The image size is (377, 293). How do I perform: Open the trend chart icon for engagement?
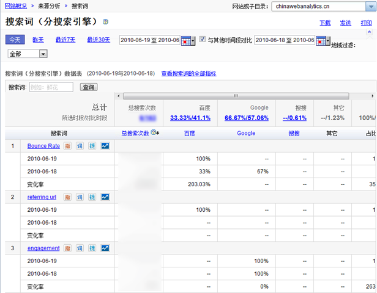coord(105,248)
